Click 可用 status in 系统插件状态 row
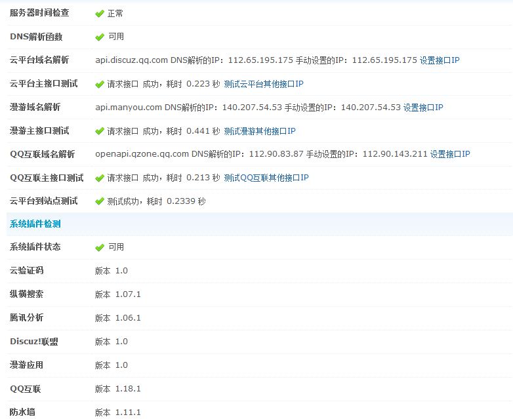 (116, 247)
